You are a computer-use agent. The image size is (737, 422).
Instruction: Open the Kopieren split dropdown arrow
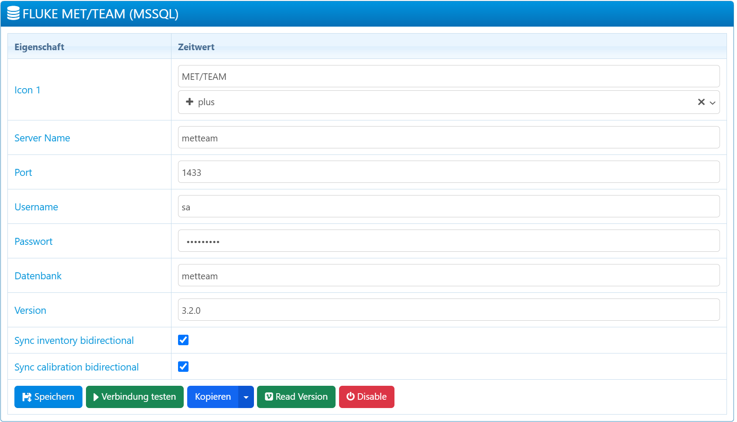pos(246,397)
